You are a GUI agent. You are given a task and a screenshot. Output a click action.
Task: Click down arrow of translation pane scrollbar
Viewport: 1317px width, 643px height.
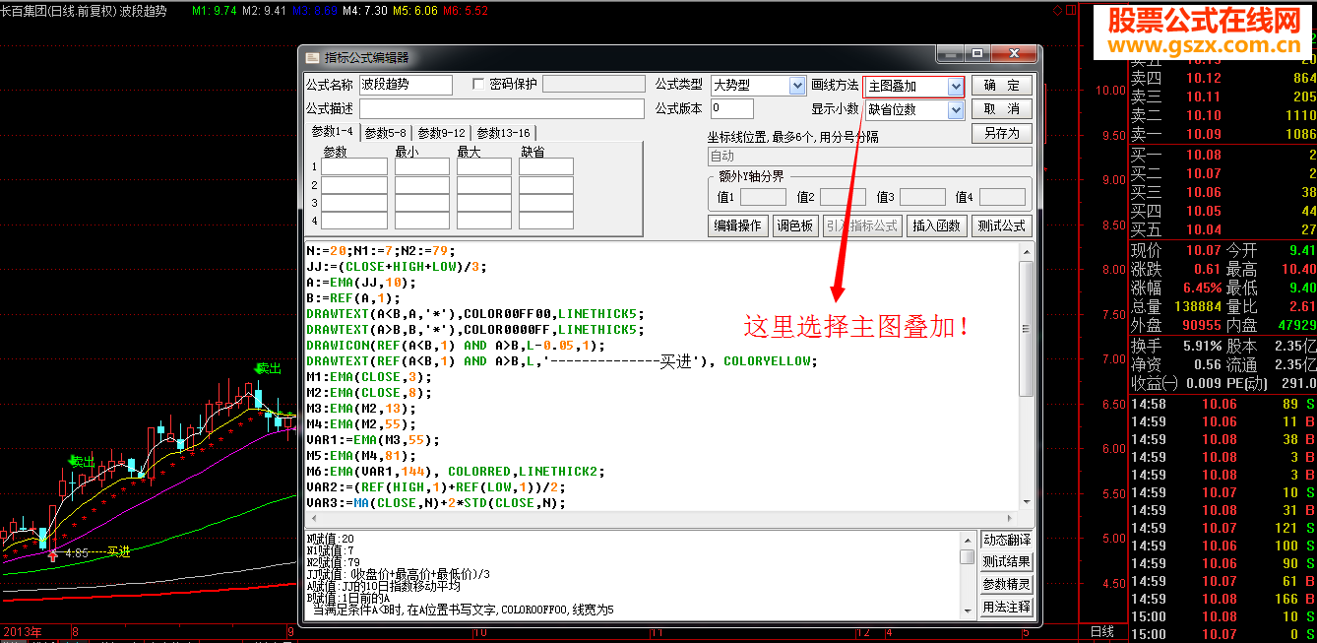click(x=968, y=611)
